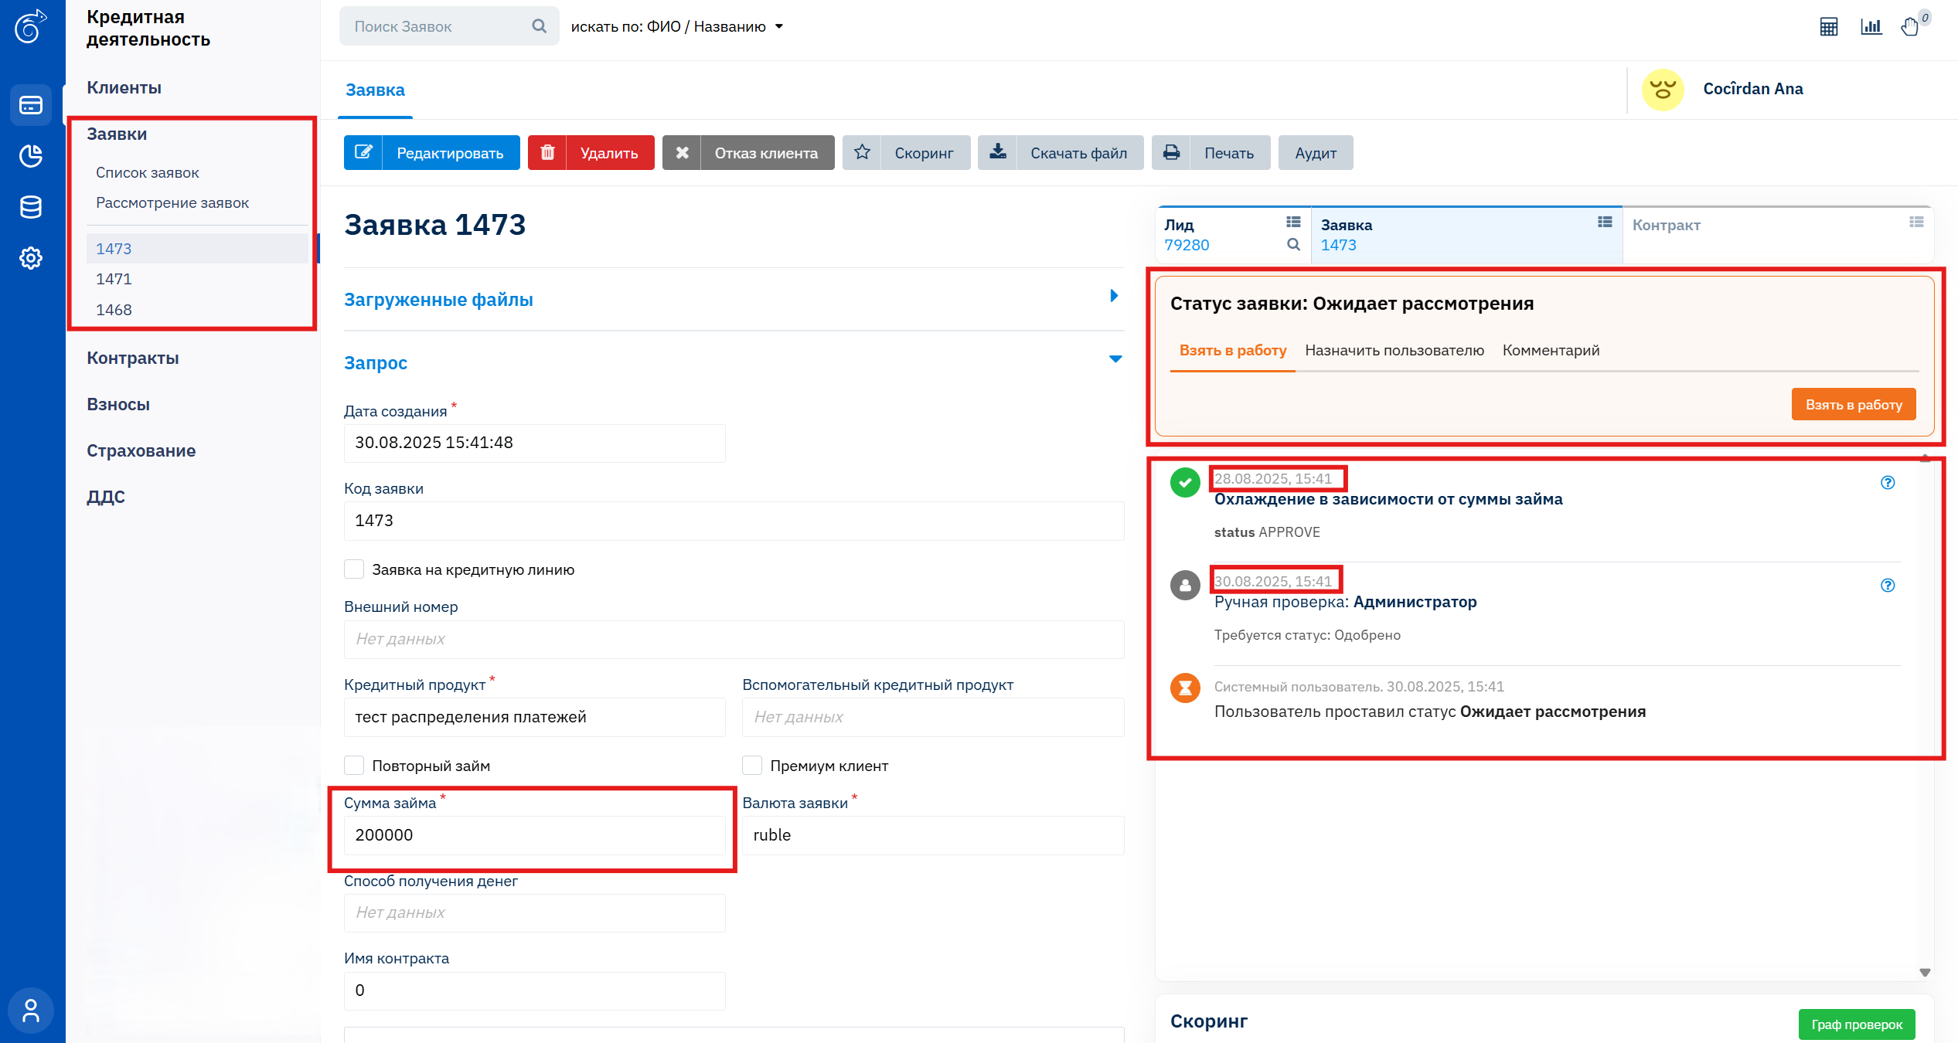Open the credit card sidebar icon
Image resolution: width=1958 pixels, height=1043 pixels.
pos(31,105)
